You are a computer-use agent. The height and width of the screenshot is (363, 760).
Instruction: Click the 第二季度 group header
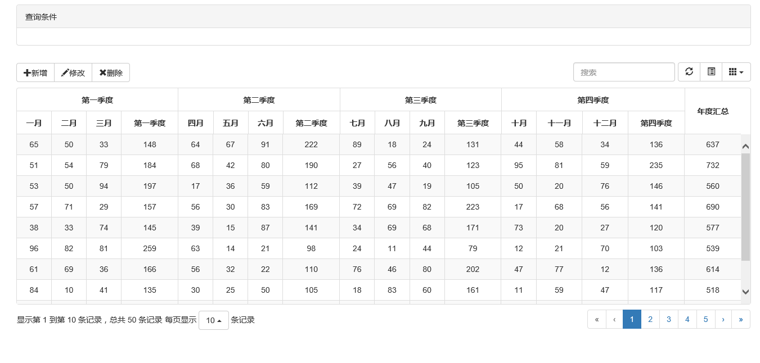coord(259,100)
